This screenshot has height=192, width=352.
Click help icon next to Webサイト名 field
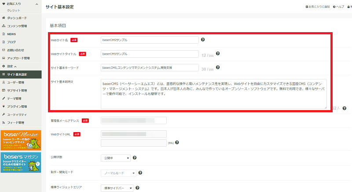coord(203,40)
